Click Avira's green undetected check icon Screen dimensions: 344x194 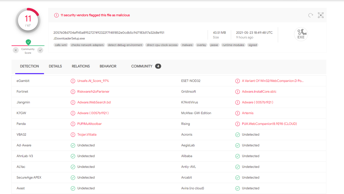click(238, 188)
